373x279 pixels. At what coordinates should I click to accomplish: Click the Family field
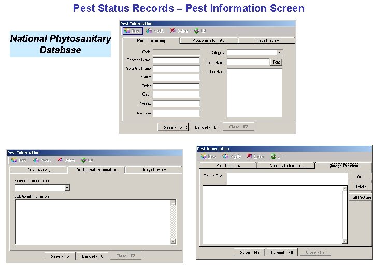[176, 77]
